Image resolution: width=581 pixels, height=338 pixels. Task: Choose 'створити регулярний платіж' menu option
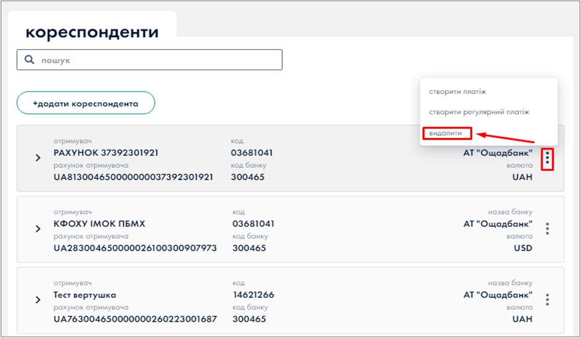478,112
